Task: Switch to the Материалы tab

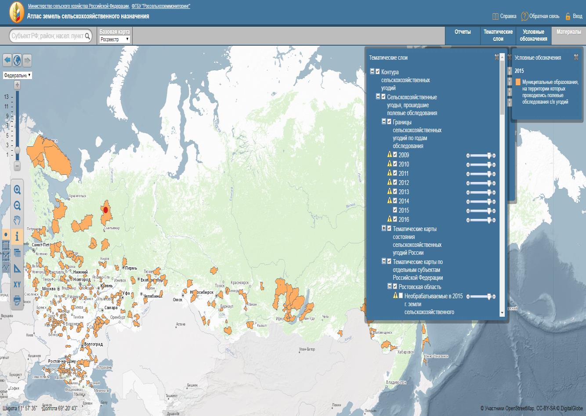Action: (x=568, y=32)
